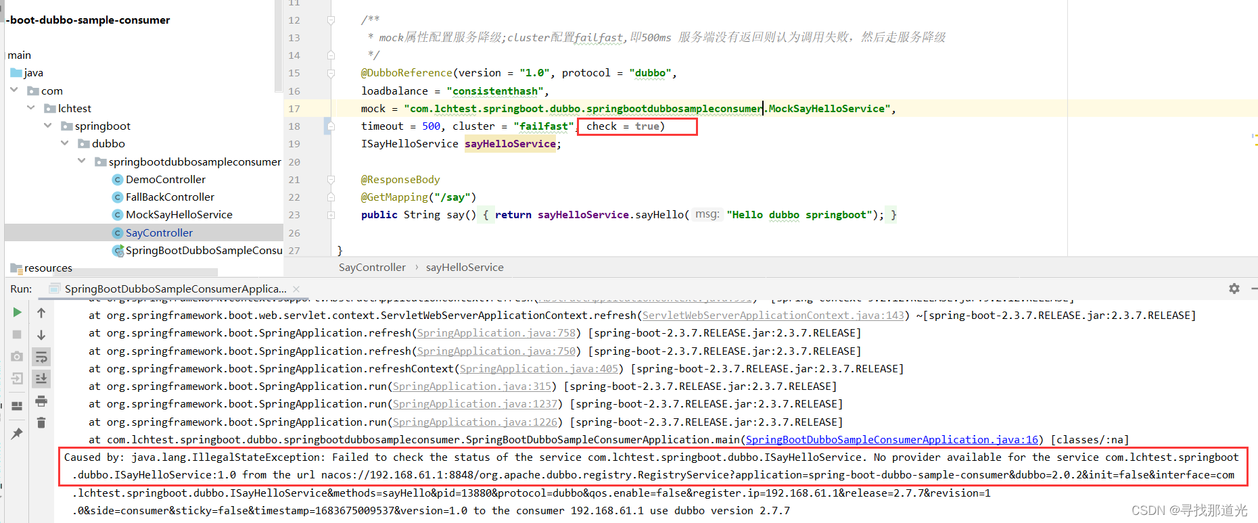Click the springbootdubbosampleconsumer package folder icon
This screenshot has width=1258, height=523.
click(101, 161)
